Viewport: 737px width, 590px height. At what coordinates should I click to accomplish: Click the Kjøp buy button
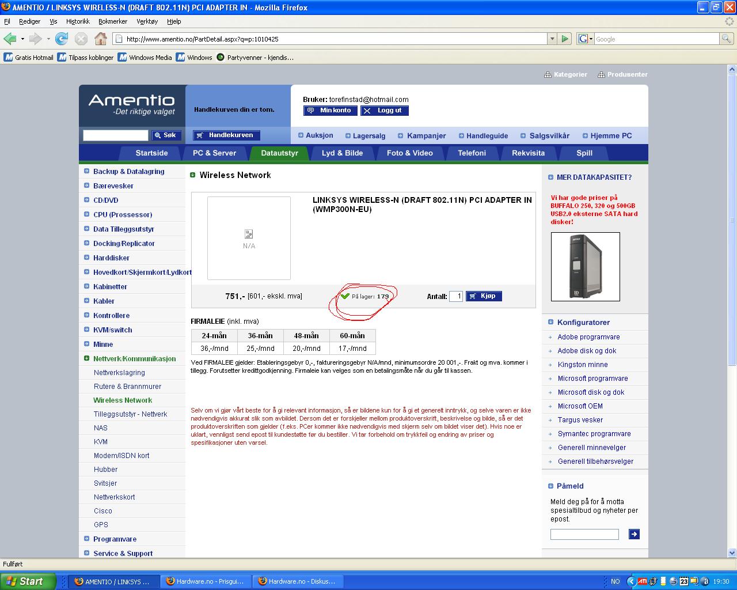(x=484, y=296)
